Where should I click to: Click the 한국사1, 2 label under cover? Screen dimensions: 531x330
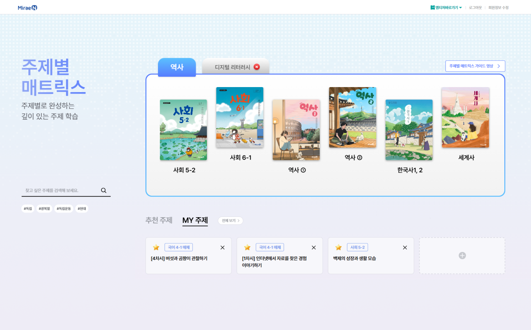[x=410, y=170]
